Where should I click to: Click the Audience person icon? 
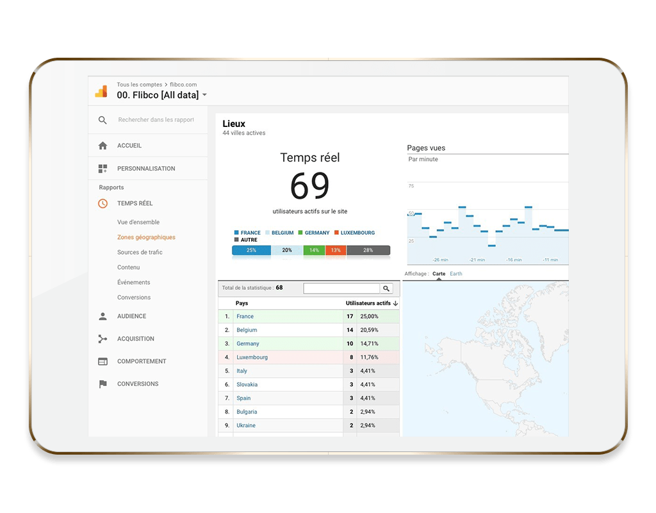point(103,316)
